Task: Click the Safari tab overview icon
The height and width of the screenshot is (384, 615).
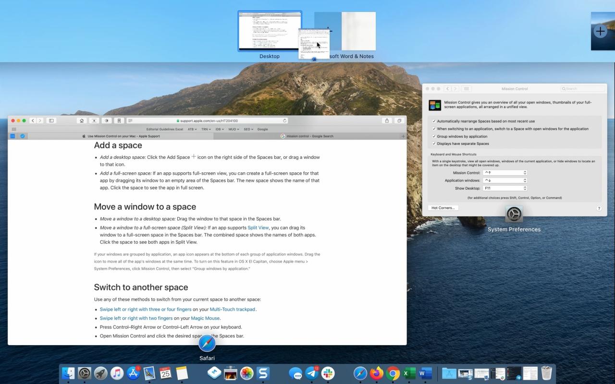Action: click(398, 120)
